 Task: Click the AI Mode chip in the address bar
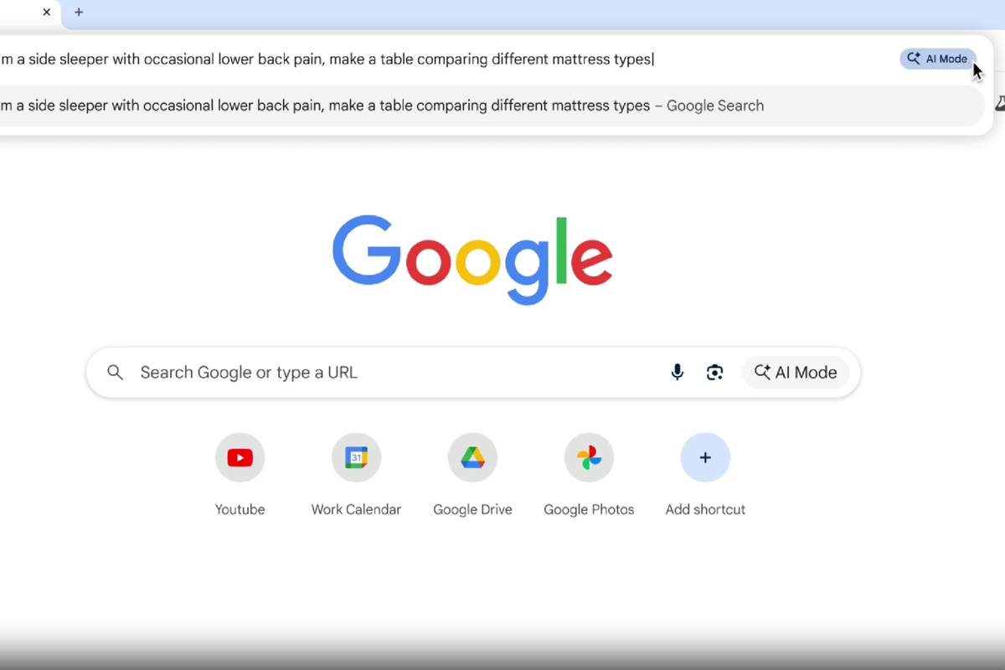(x=938, y=59)
